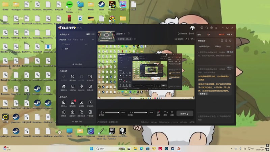Screen dimensions: 270x152
Task: Click the 录制 record camera icon
Action: [x=165, y=112]
